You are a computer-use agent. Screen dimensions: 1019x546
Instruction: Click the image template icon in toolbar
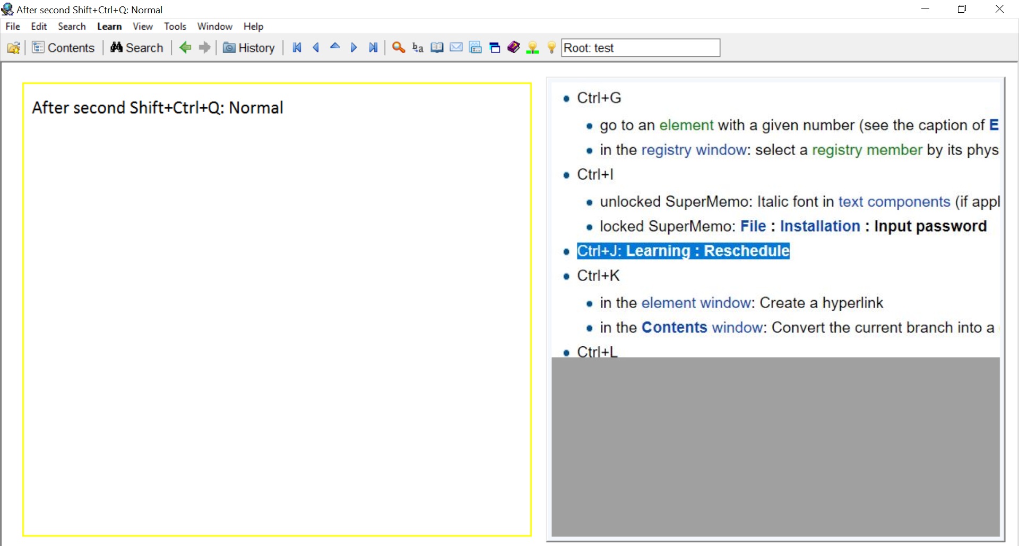point(476,48)
